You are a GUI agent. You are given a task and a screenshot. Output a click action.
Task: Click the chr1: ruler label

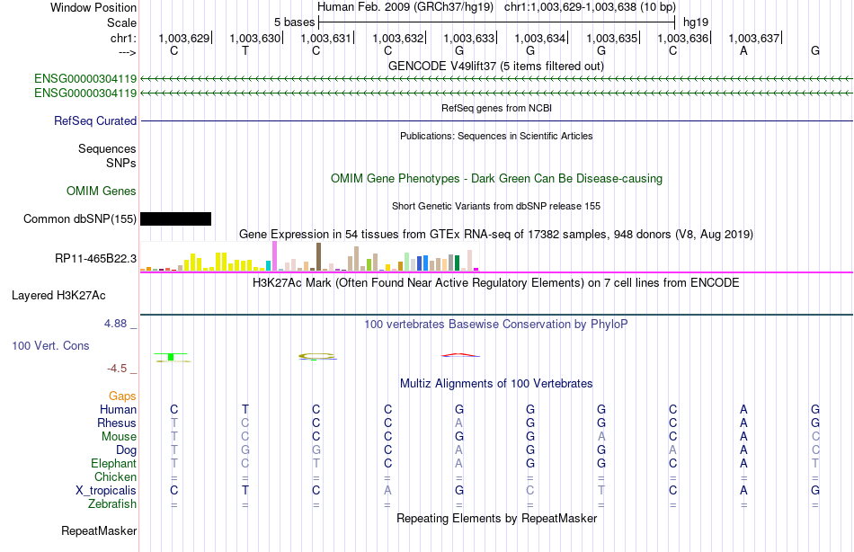123,38
